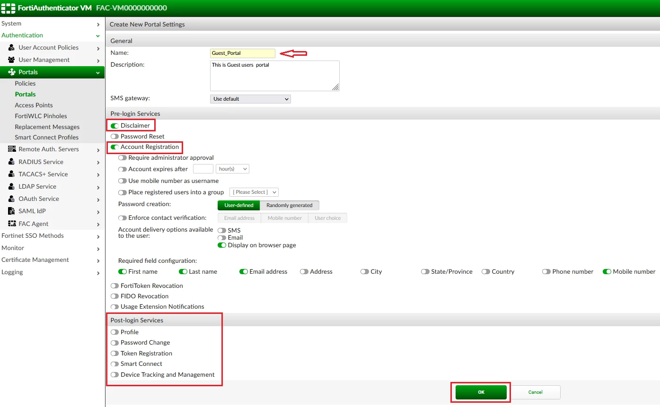Enable FIDO Revocation toggle

[x=114, y=296]
